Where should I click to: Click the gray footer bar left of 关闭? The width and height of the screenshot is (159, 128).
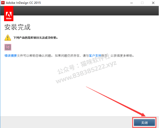click(66, 122)
